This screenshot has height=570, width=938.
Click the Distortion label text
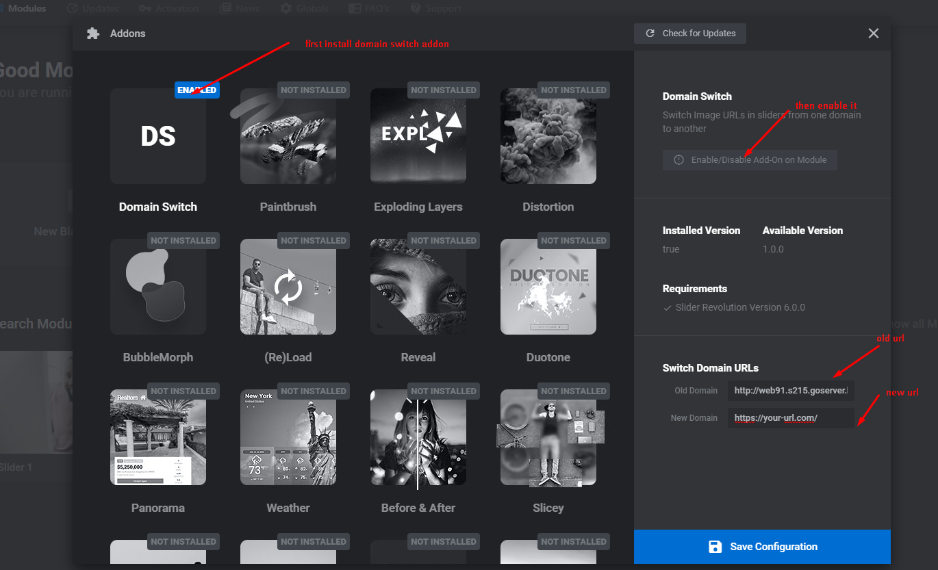548,207
